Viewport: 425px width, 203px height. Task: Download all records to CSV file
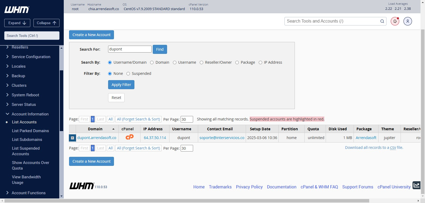pos(374,148)
